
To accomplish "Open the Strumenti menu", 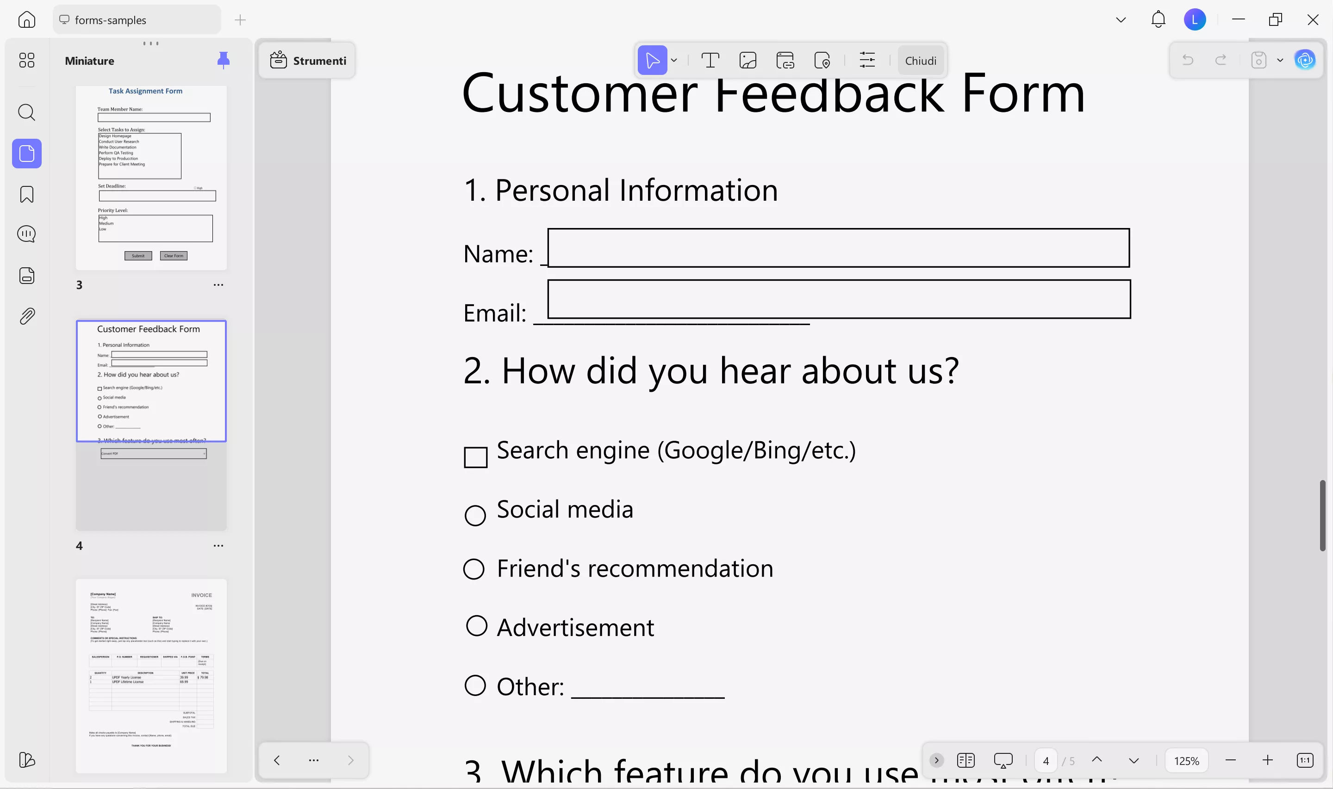I will point(307,60).
